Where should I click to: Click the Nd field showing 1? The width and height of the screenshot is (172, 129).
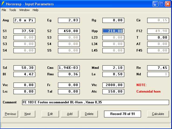(x=158, y=74)
